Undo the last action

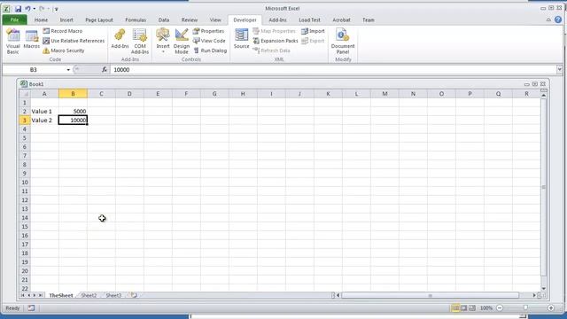[x=27, y=8]
